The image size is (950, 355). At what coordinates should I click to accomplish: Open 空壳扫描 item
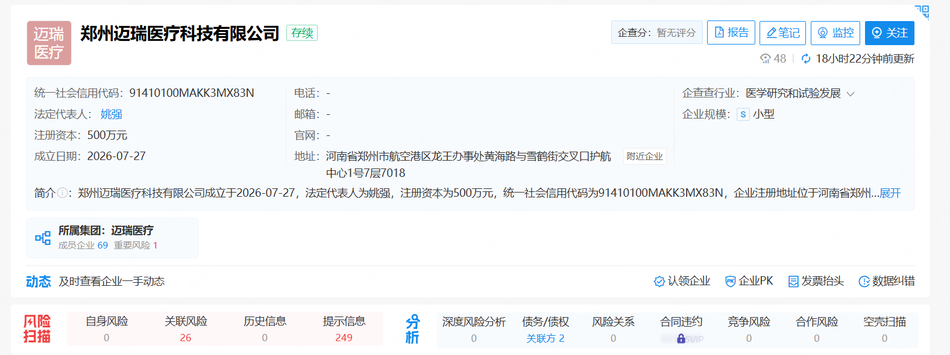(884, 330)
